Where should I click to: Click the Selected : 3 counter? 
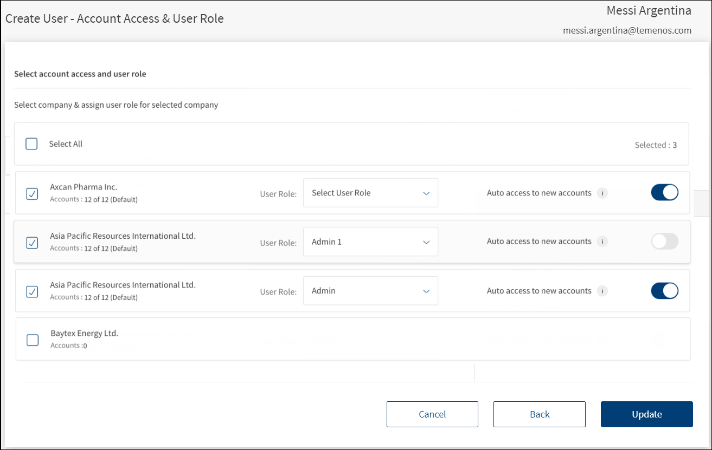pos(655,145)
